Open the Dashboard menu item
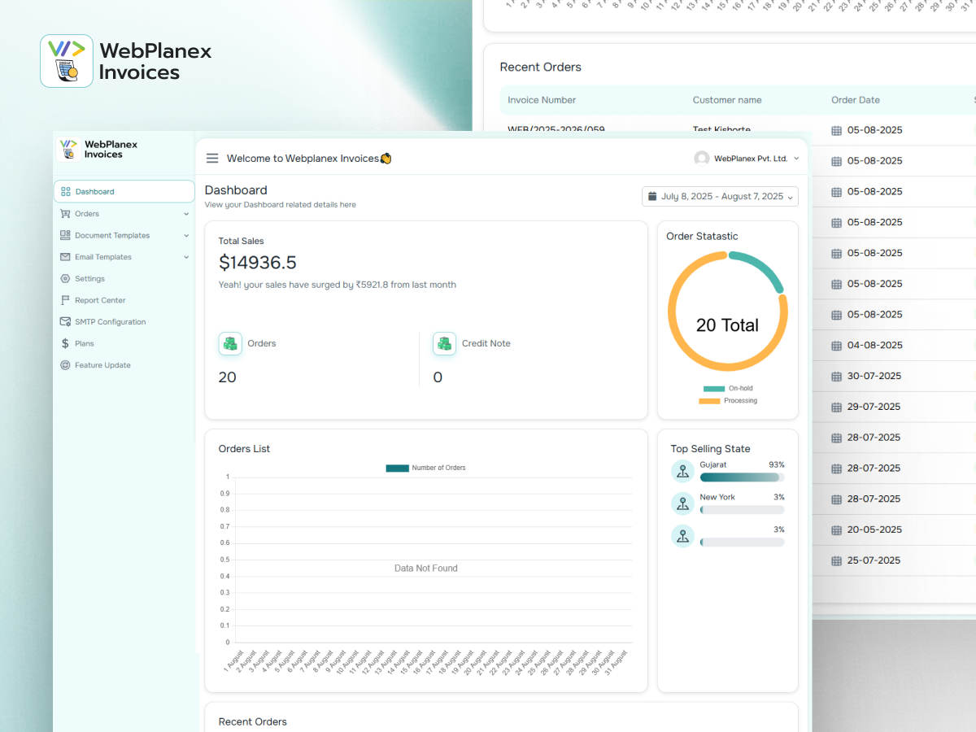 point(124,191)
